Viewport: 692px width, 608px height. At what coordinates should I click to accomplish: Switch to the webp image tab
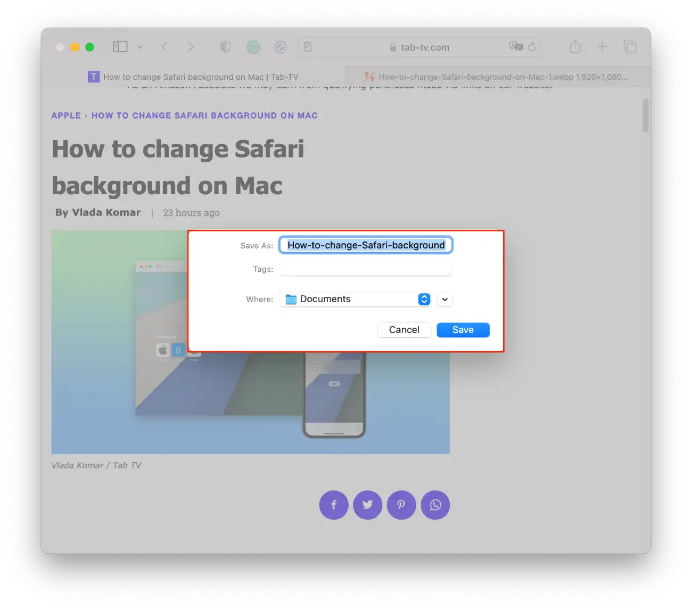497,77
